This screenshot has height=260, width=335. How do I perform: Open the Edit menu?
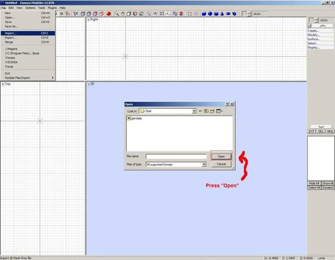pos(11,8)
